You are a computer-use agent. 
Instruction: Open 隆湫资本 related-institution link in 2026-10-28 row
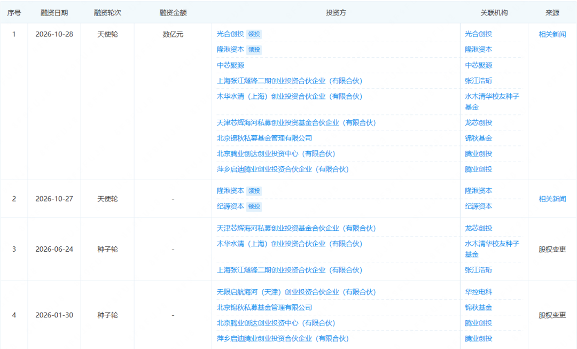pyautogui.click(x=478, y=49)
